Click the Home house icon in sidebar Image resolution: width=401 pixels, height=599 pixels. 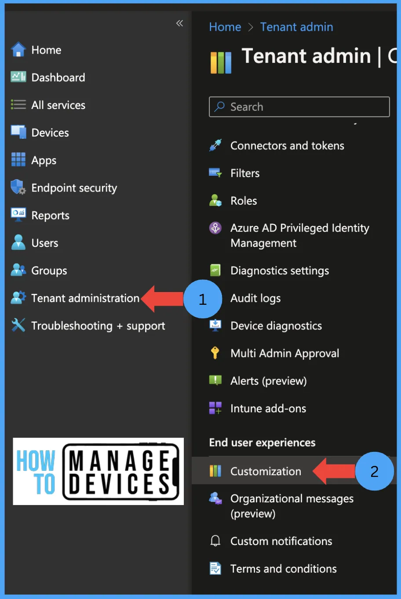point(18,50)
